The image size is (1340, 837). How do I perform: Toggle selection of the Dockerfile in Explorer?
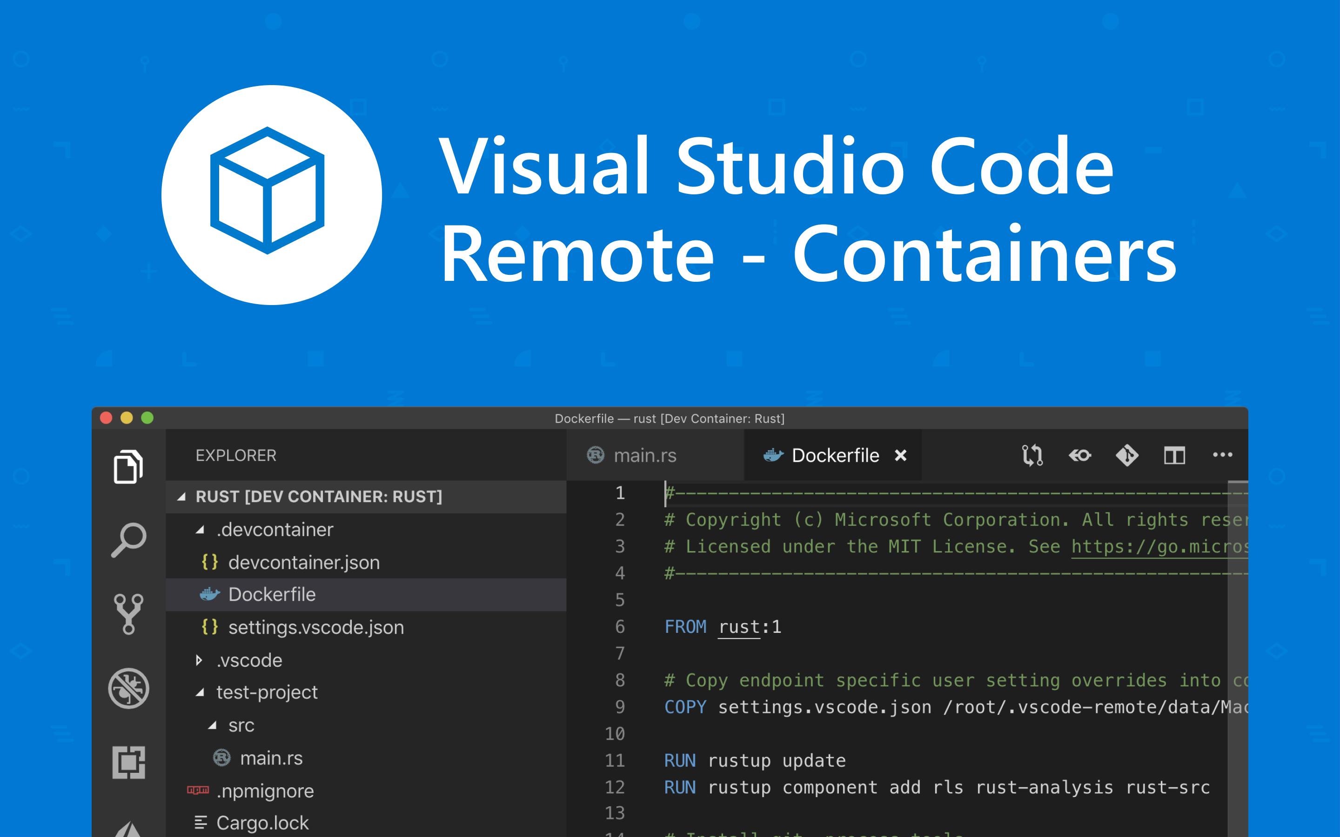tap(273, 595)
